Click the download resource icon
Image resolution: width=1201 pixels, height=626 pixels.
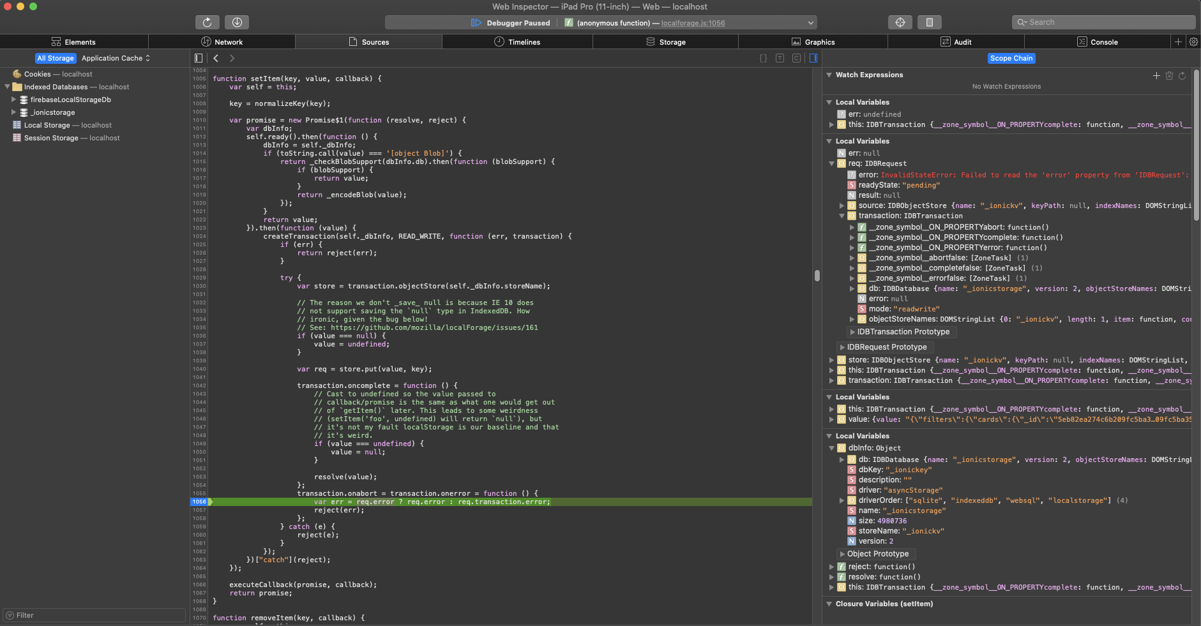[237, 22]
